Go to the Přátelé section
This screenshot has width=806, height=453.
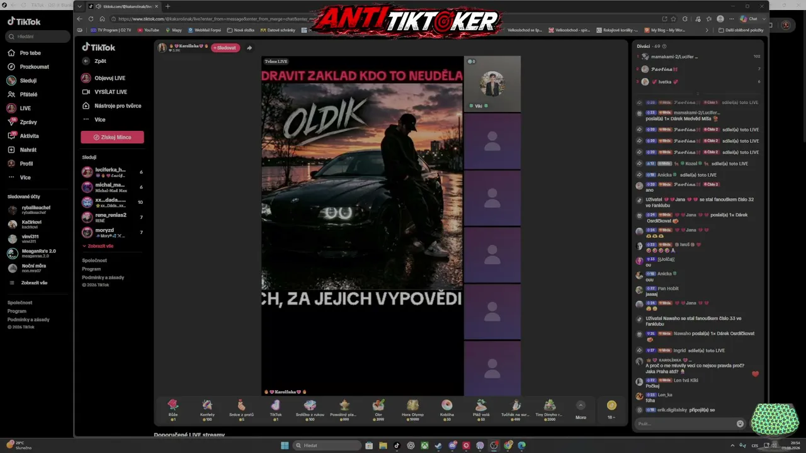[x=22, y=94]
